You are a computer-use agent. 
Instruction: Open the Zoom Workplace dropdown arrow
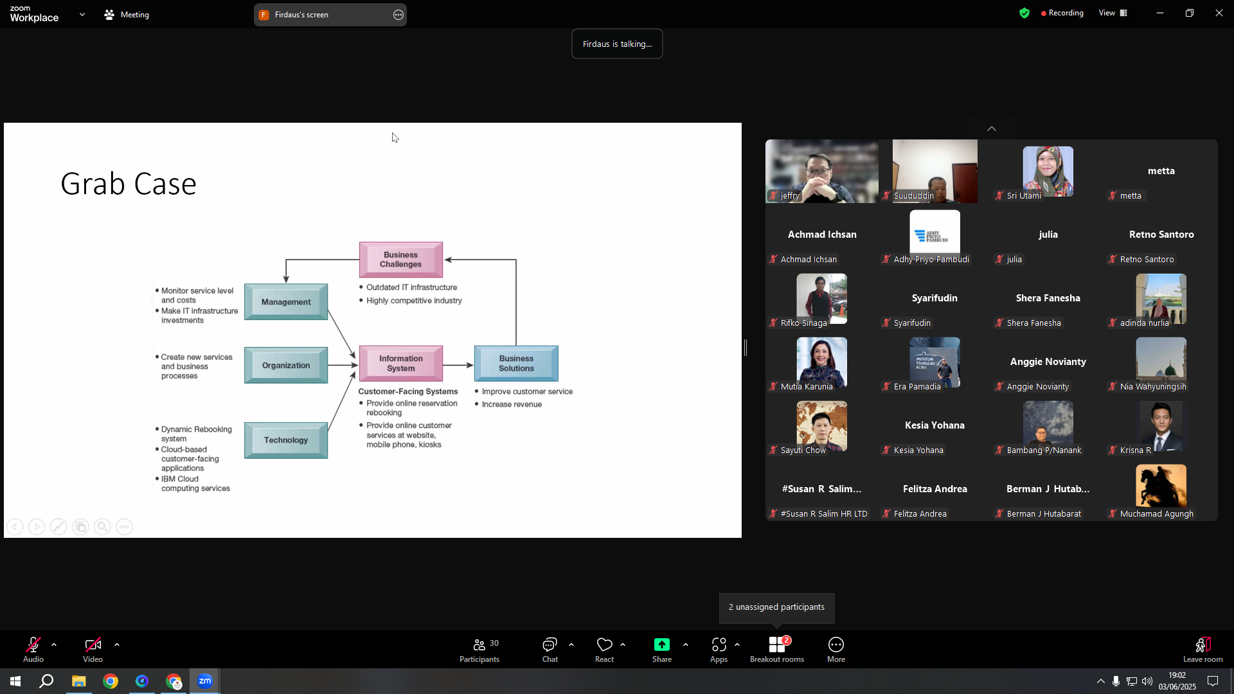click(x=82, y=14)
